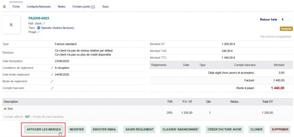Click the Total HT column header

click(268, 102)
